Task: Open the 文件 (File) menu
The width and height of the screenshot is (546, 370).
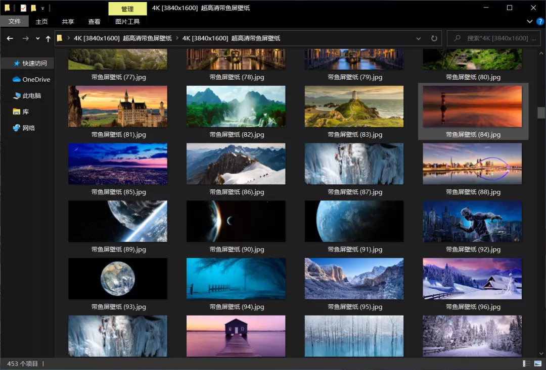Action: pos(15,22)
